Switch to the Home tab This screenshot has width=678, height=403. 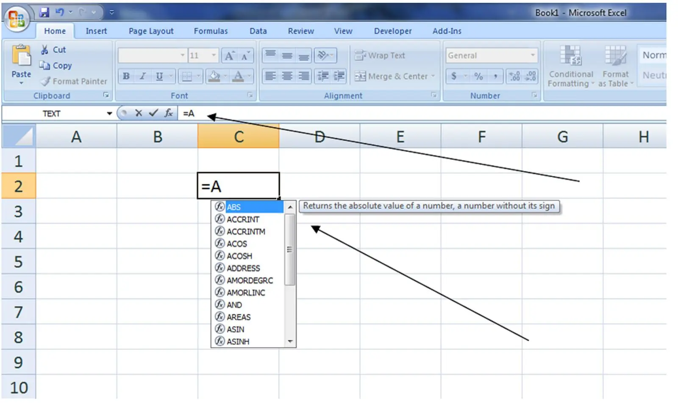point(55,31)
